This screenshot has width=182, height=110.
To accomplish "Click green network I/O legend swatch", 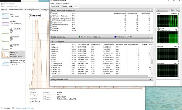I will 79,37.
